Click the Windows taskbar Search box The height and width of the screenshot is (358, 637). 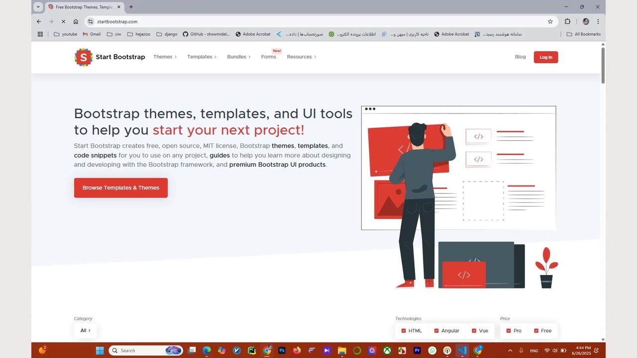click(x=146, y=351)
